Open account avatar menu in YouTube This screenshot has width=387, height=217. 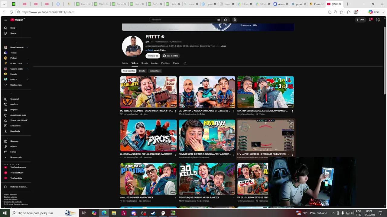coord(378,20)
